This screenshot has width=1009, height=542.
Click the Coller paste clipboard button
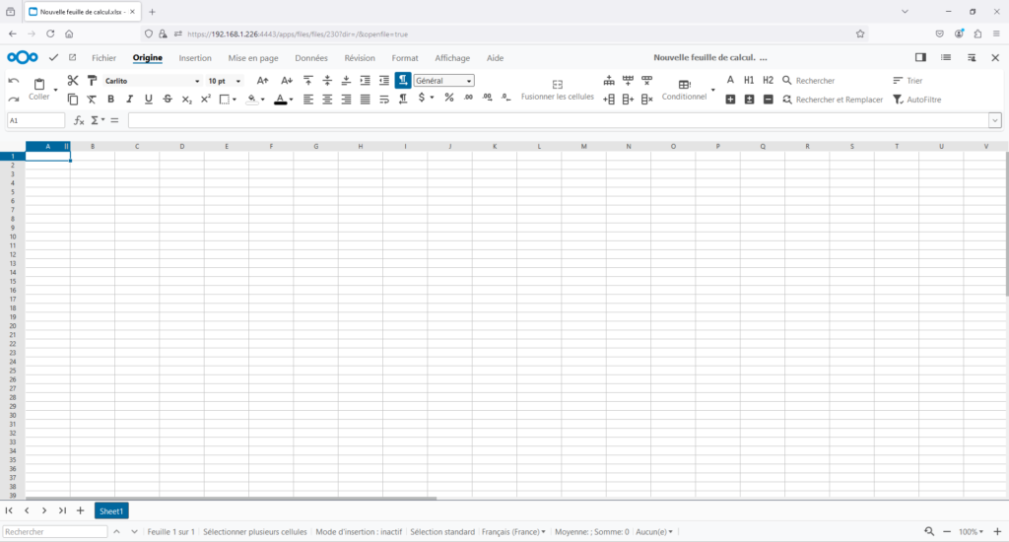pos(39,89)
